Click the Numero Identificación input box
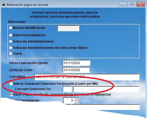 [x=68, y=28]
